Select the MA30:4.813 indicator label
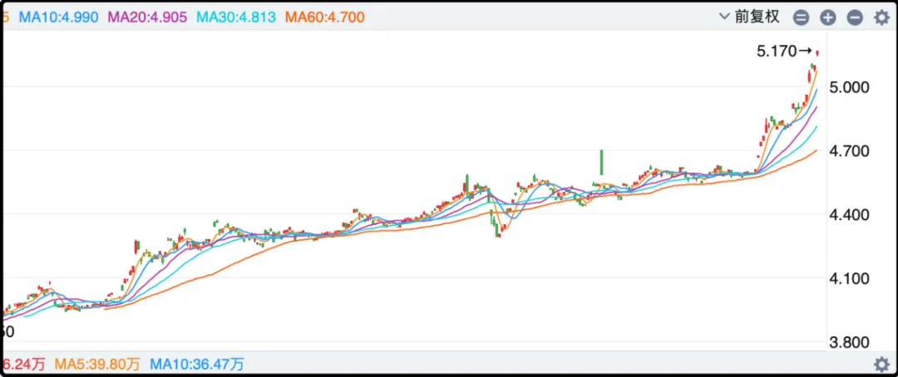This screenshot has height=377, width=898. (x=236, y=17)
